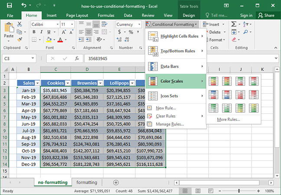The width and height of the screenshot is (281, 195).
Task: Click the Cut scissors icon
Action: (x=20, y=24)
